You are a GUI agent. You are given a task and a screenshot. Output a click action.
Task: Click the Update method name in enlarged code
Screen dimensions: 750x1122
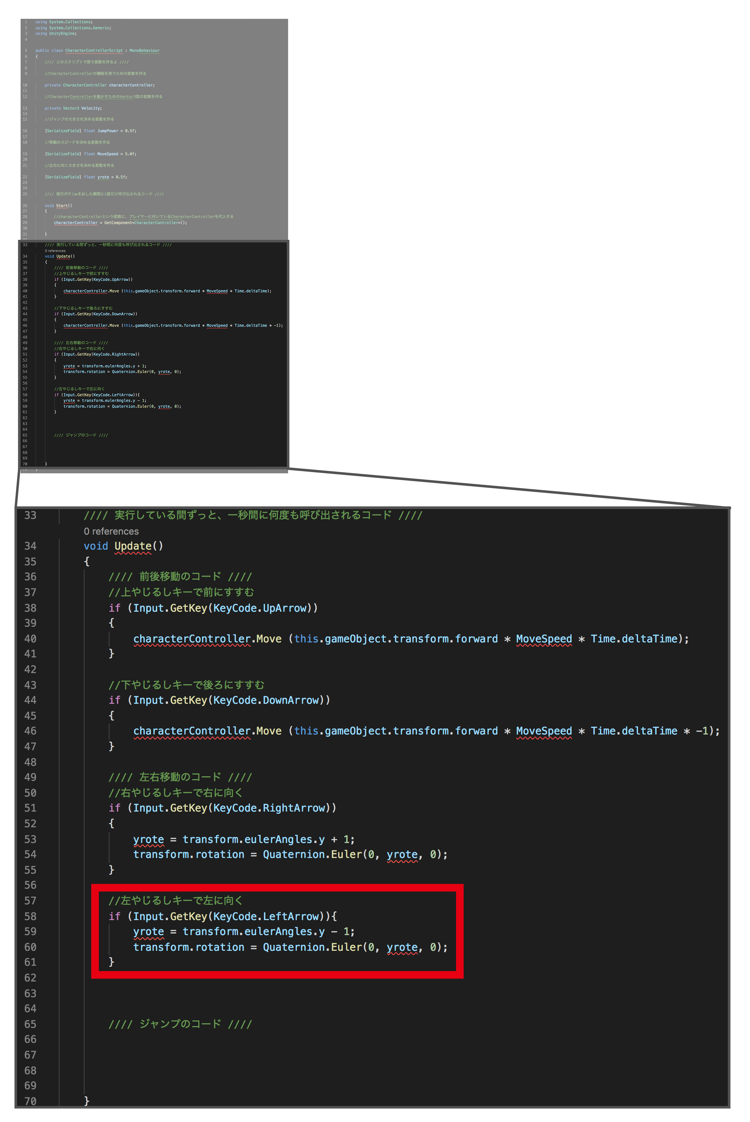(x=132, y=546)
